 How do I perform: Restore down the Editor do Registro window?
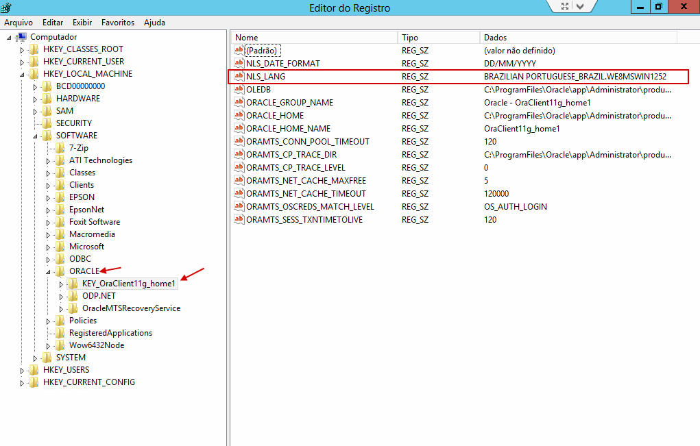tap(659, 6)
